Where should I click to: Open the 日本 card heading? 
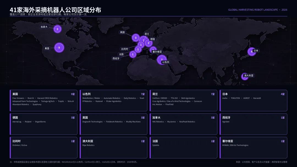tap(225, 94)
